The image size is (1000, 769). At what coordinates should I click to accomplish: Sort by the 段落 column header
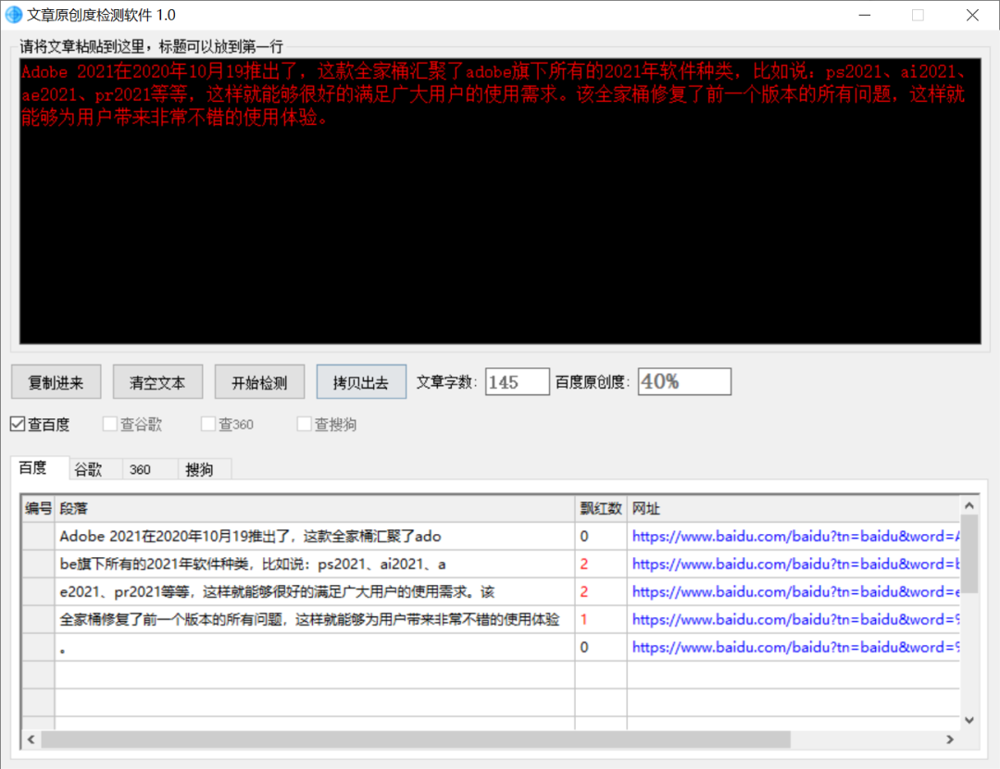[315, 508]
